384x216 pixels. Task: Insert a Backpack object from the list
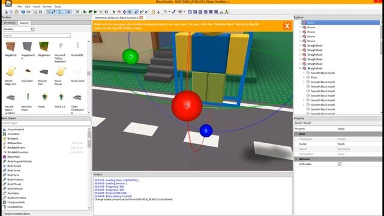[x=13, y=139]
